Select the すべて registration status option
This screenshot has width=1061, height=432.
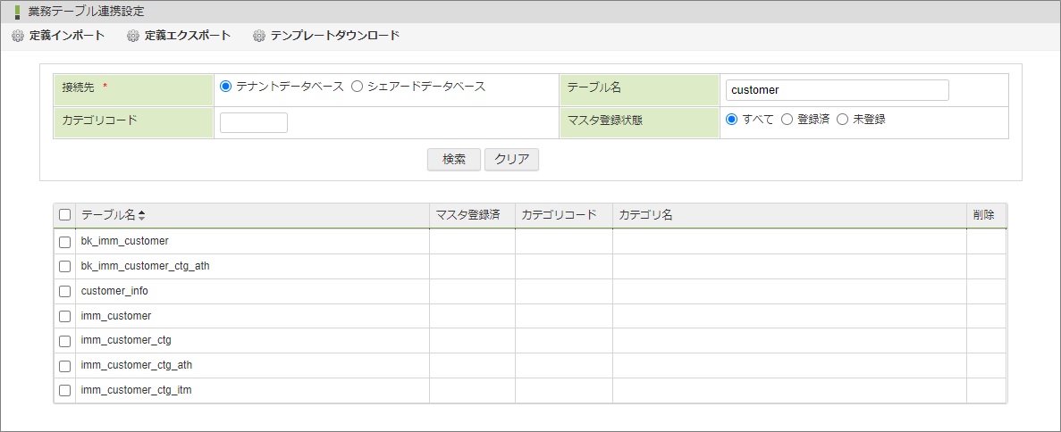[x=731, y=119]
